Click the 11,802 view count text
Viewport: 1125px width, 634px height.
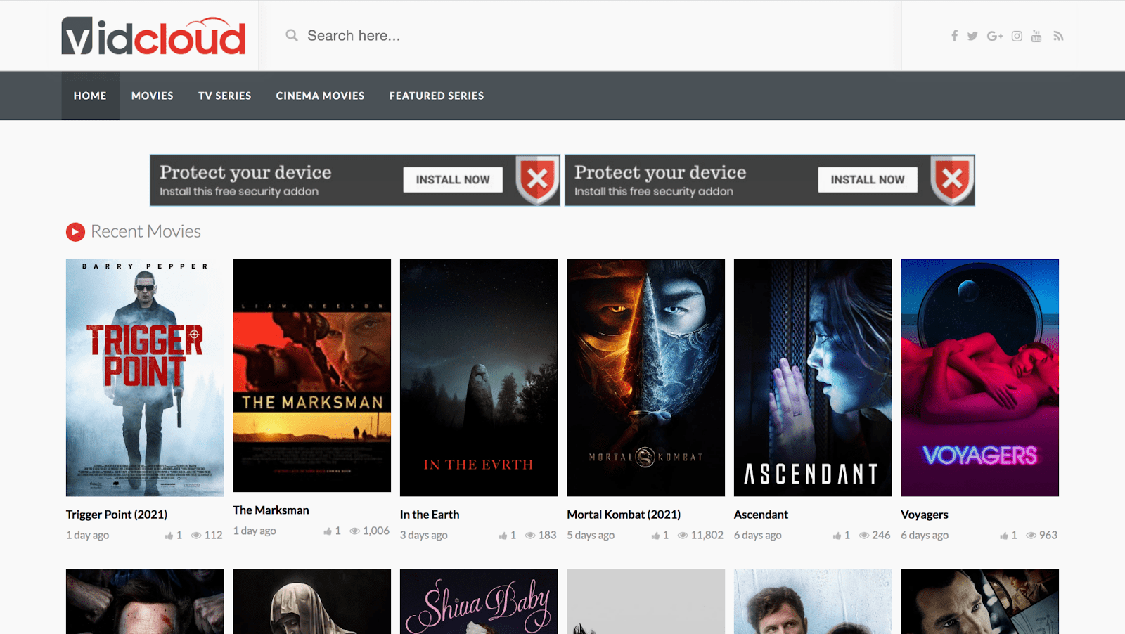(707, 536)
